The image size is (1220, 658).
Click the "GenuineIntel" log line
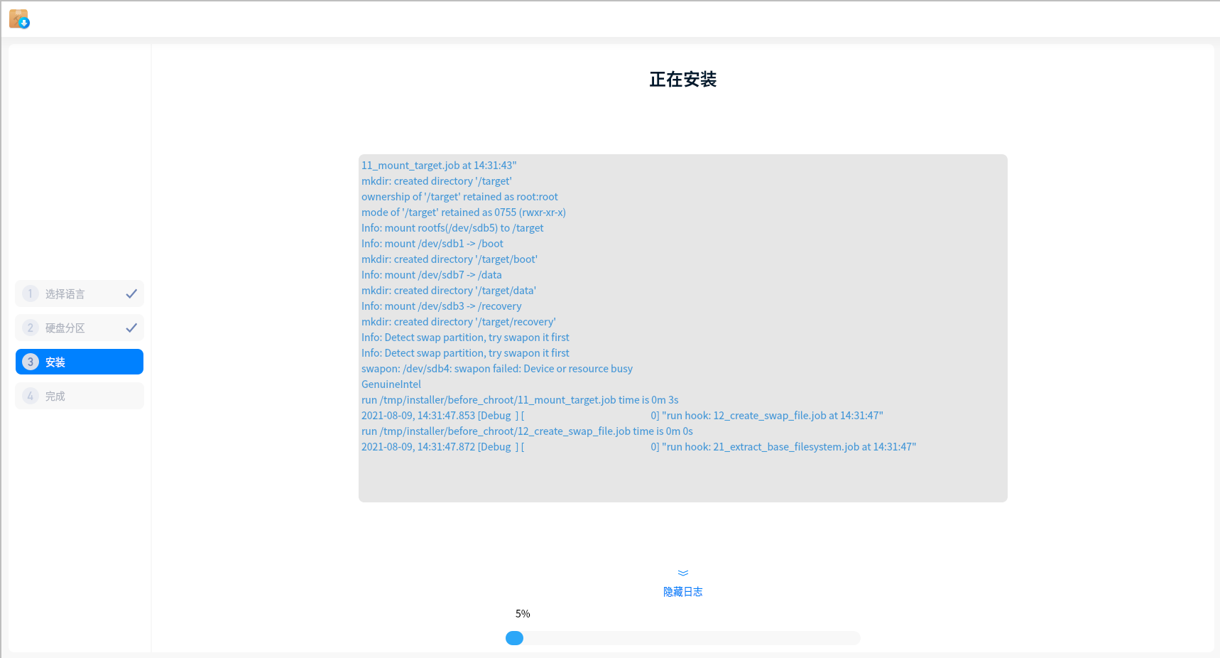coord(391,384)
